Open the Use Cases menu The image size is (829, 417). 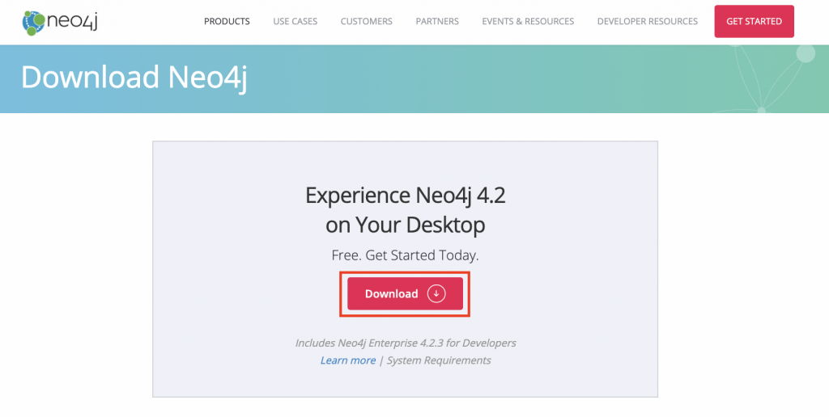295,21
